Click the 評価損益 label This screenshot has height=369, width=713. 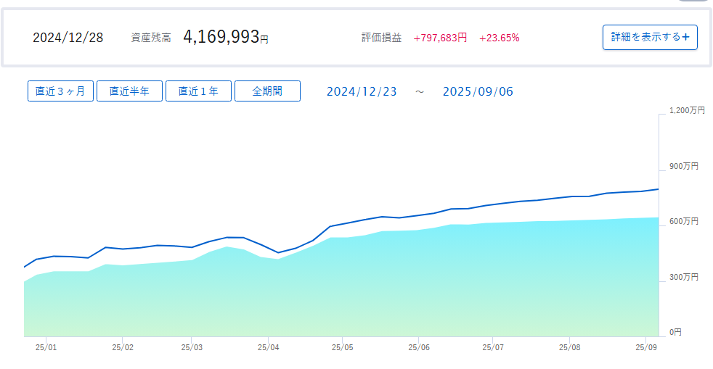[381, 38]
